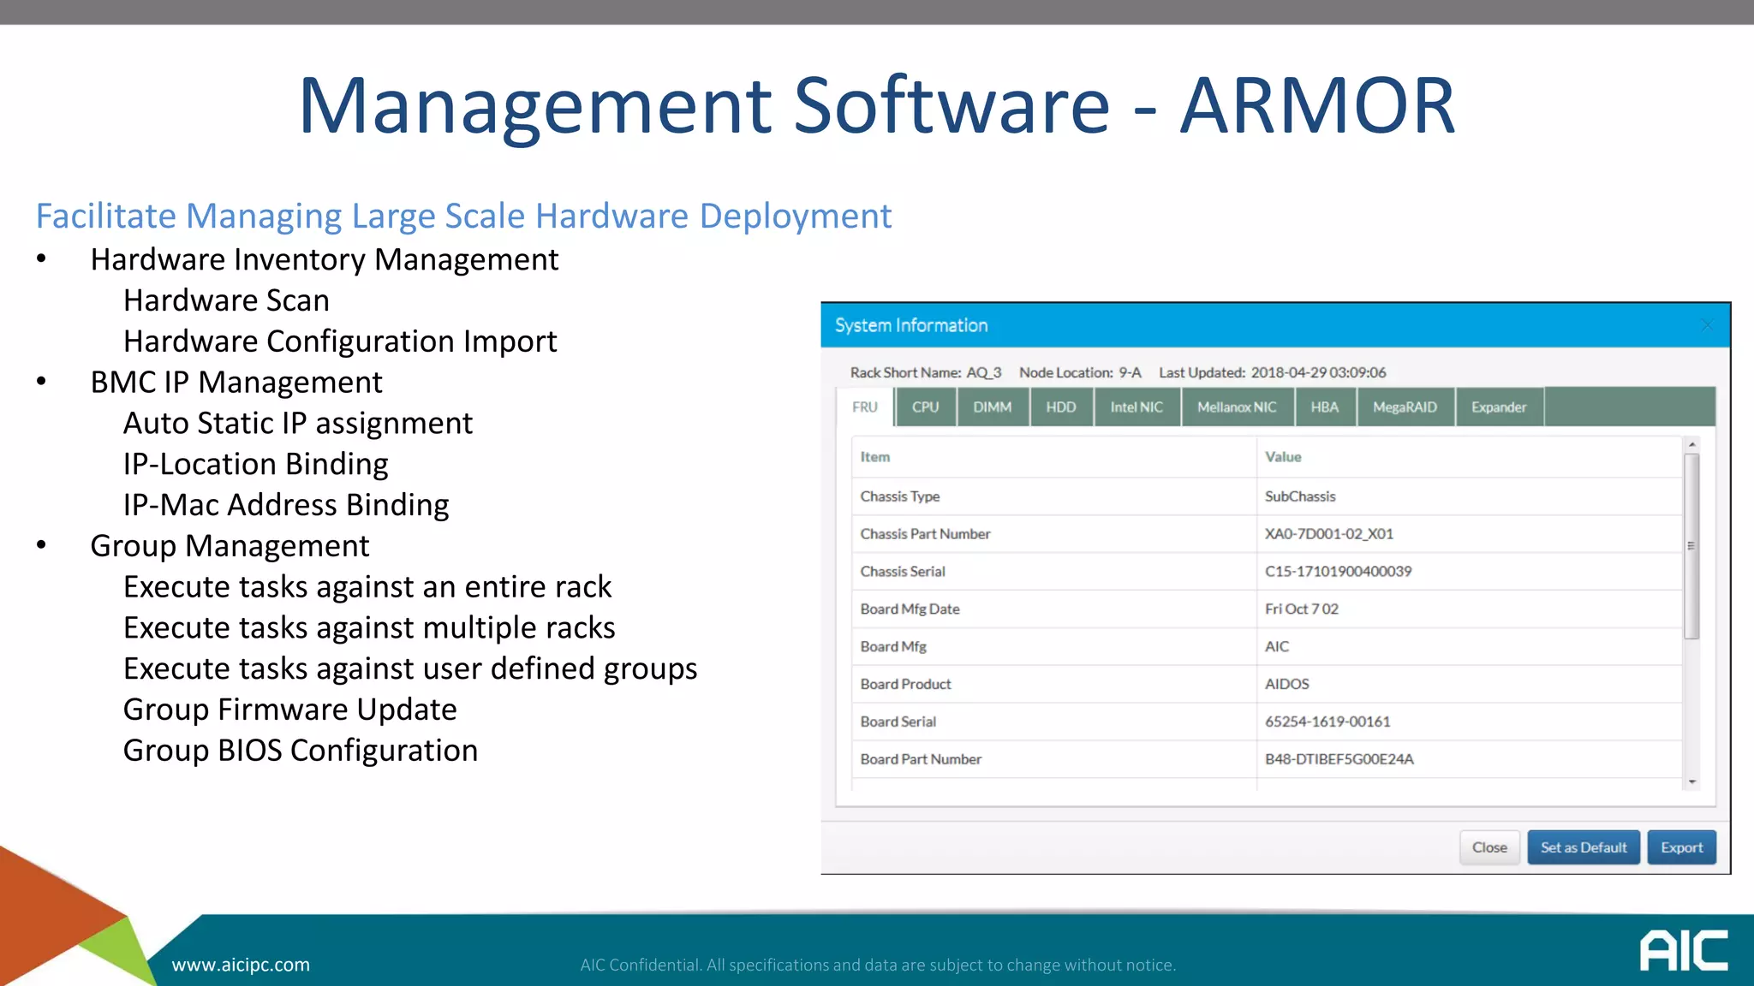
Task: Click the Close button
Action: tap(1489, 847)
